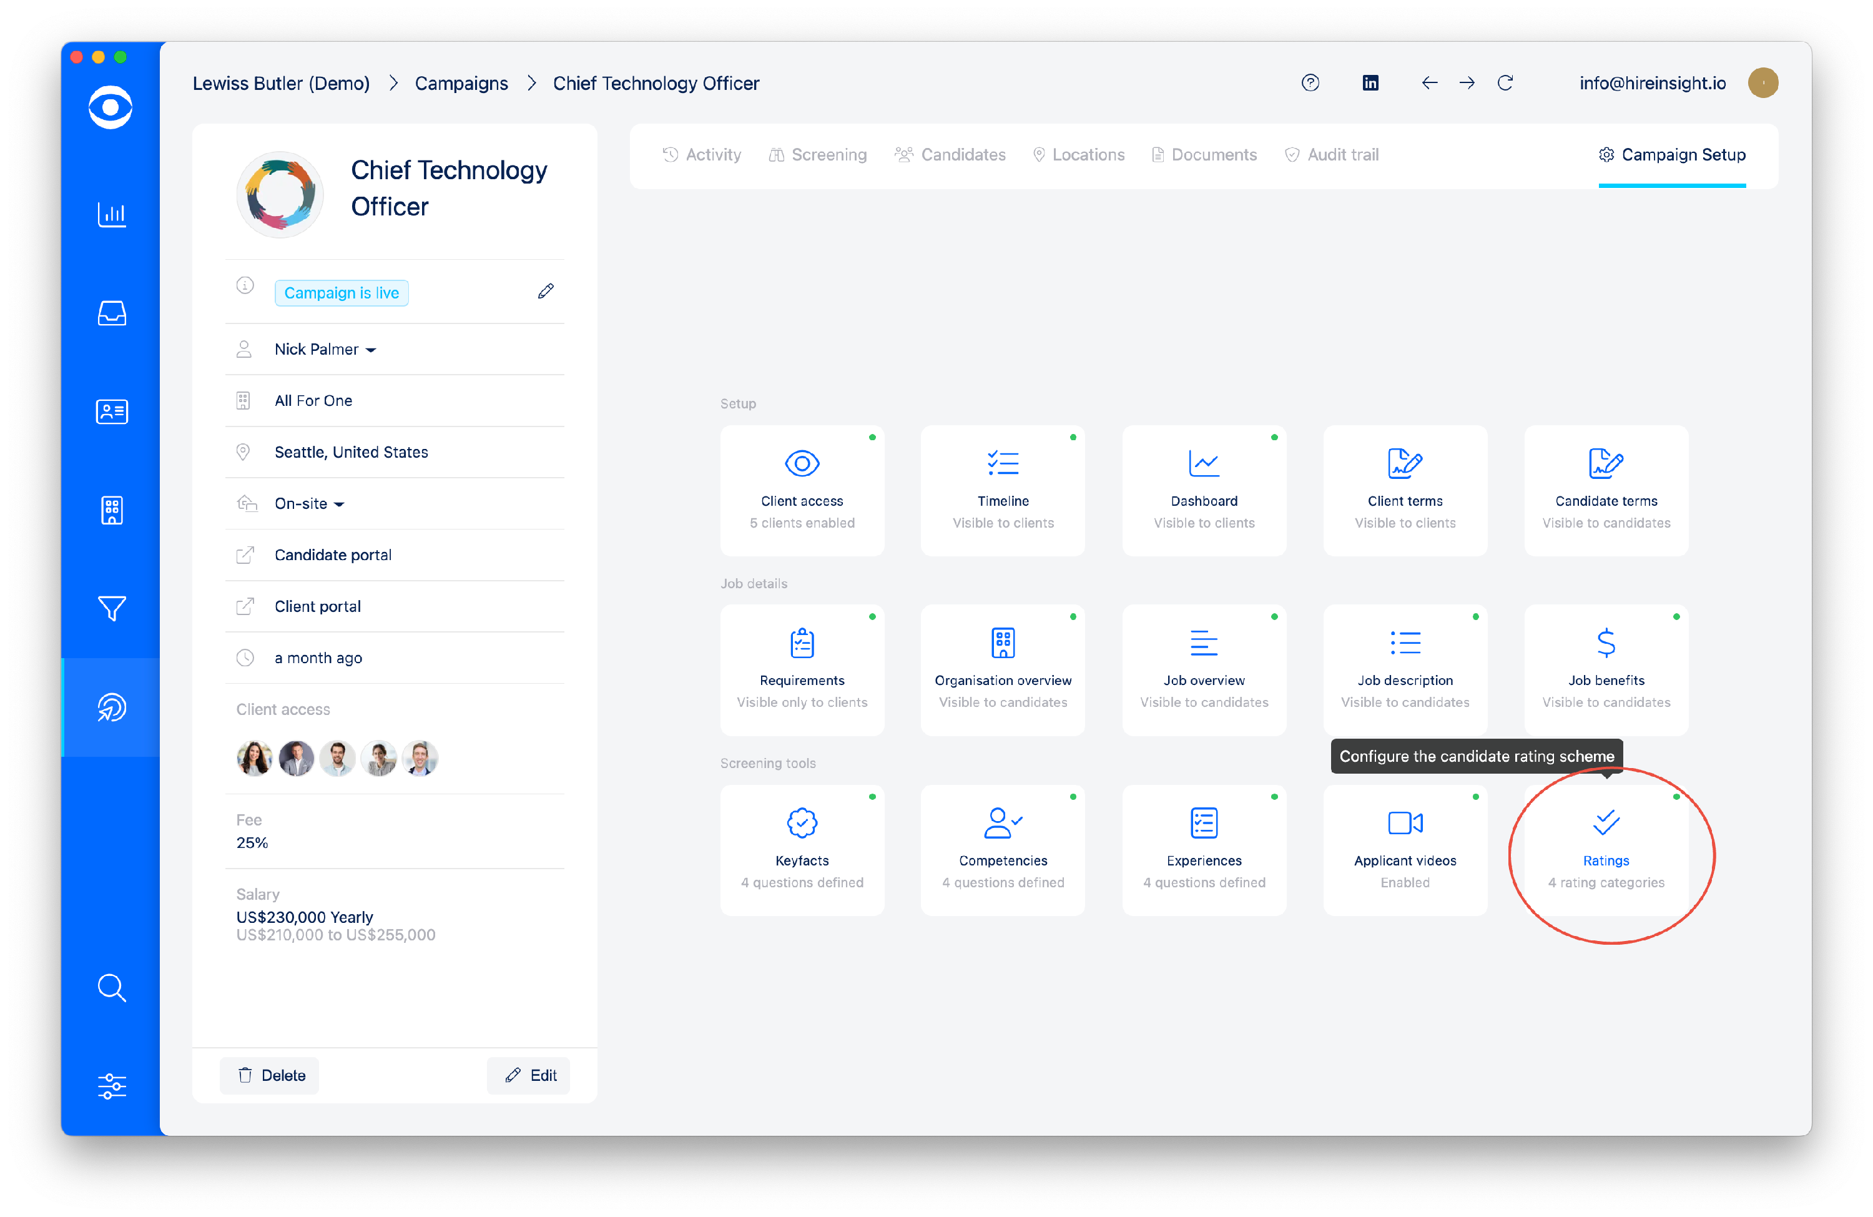The height and width of the screenshot is (1217, 1873).
Task: Open the Candidate portal link
Action: pos(333,555)
